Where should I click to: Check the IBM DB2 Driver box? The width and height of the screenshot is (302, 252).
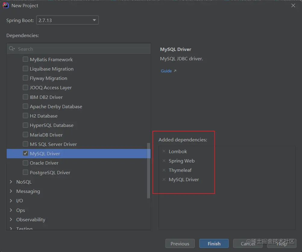click(x=25, y=97)
